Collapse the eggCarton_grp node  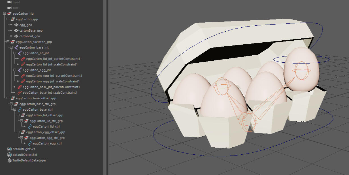(8, 19)
